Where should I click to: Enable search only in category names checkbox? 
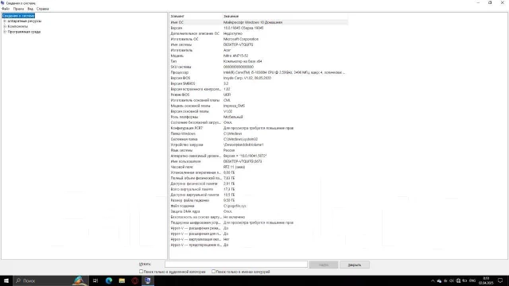coord(213,272)
